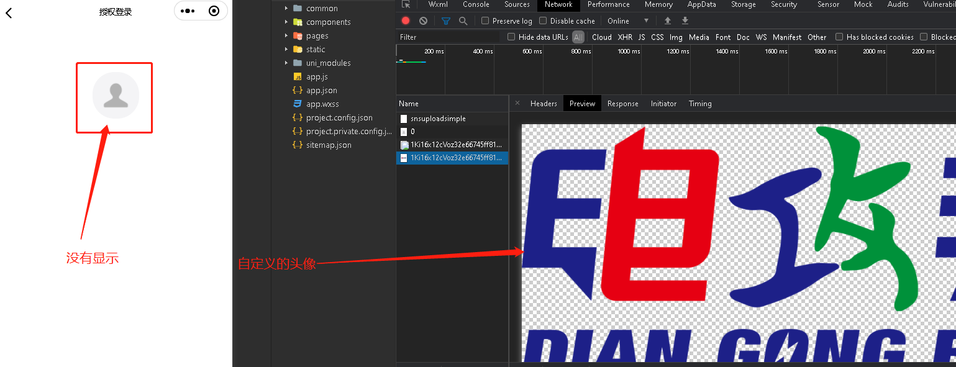Click the network Filter input field

click(448, 37)
